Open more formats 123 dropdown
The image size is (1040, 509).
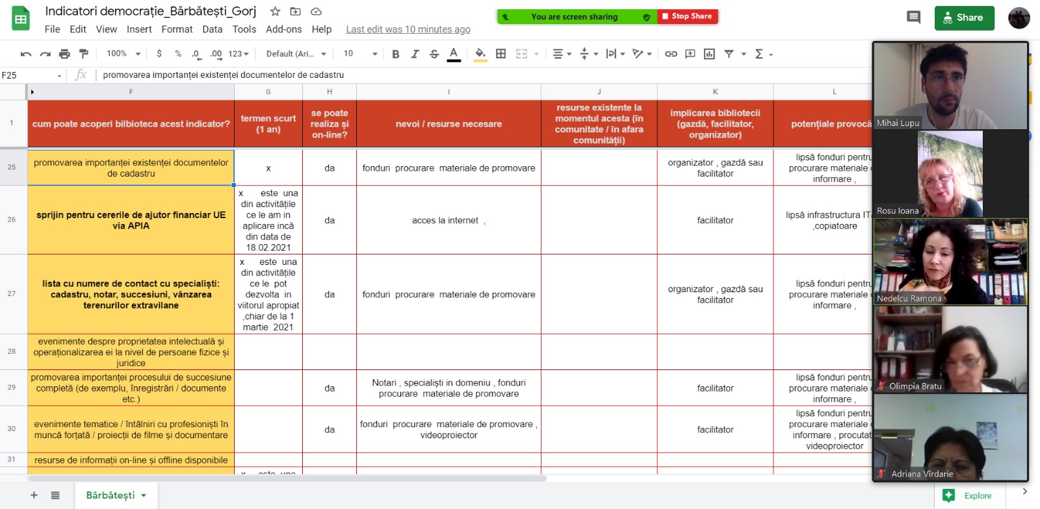[239, 54]
